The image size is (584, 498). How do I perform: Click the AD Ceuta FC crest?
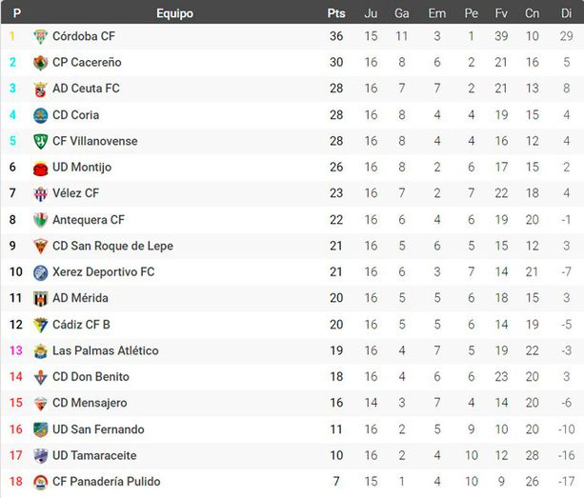point(40,89)
